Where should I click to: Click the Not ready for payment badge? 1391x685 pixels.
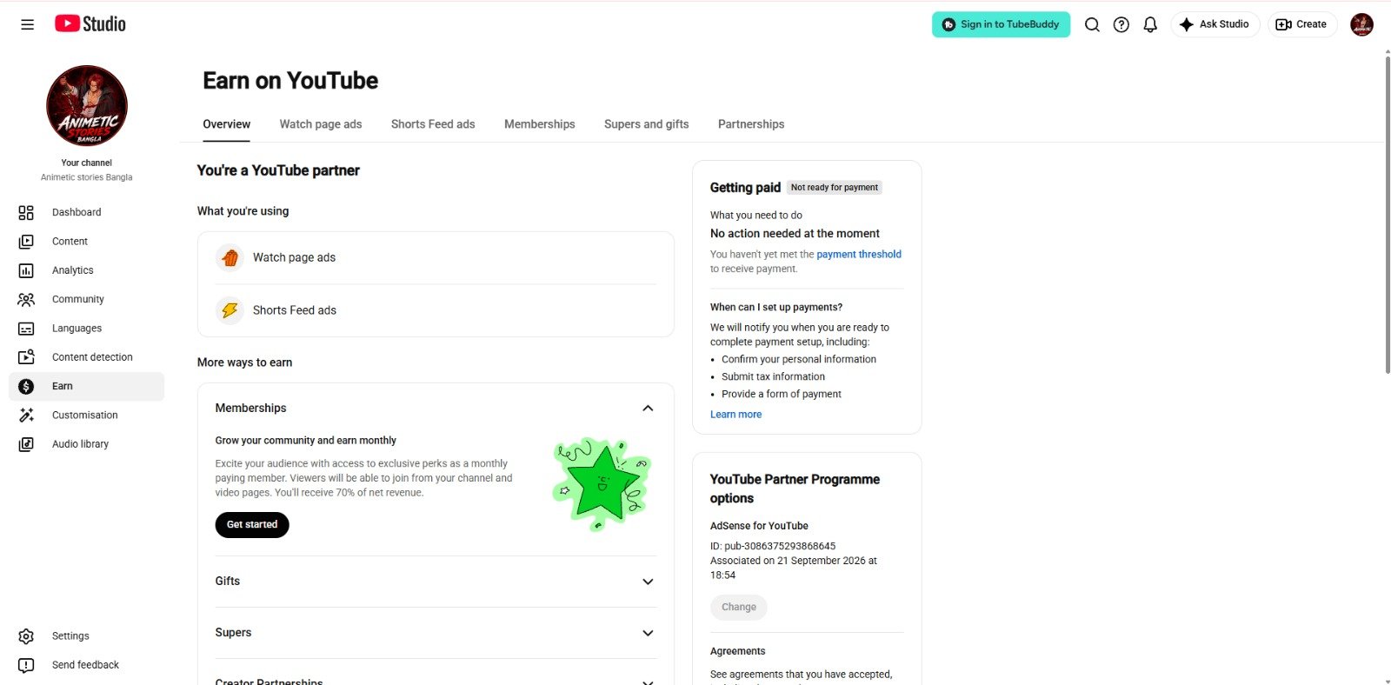click(x=835, y=188)
